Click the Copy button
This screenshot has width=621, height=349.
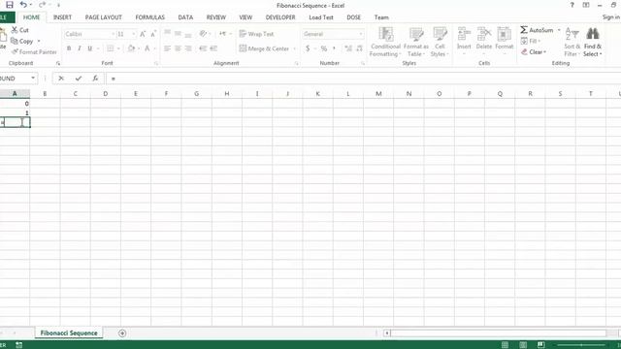pos(21,41)
